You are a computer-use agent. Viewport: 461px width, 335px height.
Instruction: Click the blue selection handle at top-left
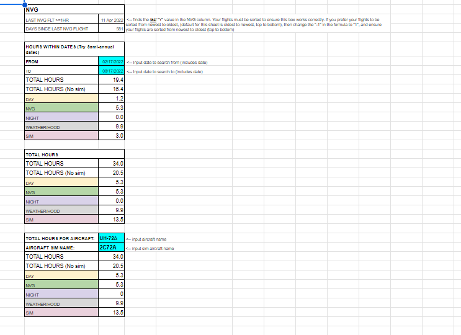coord(24,4)
